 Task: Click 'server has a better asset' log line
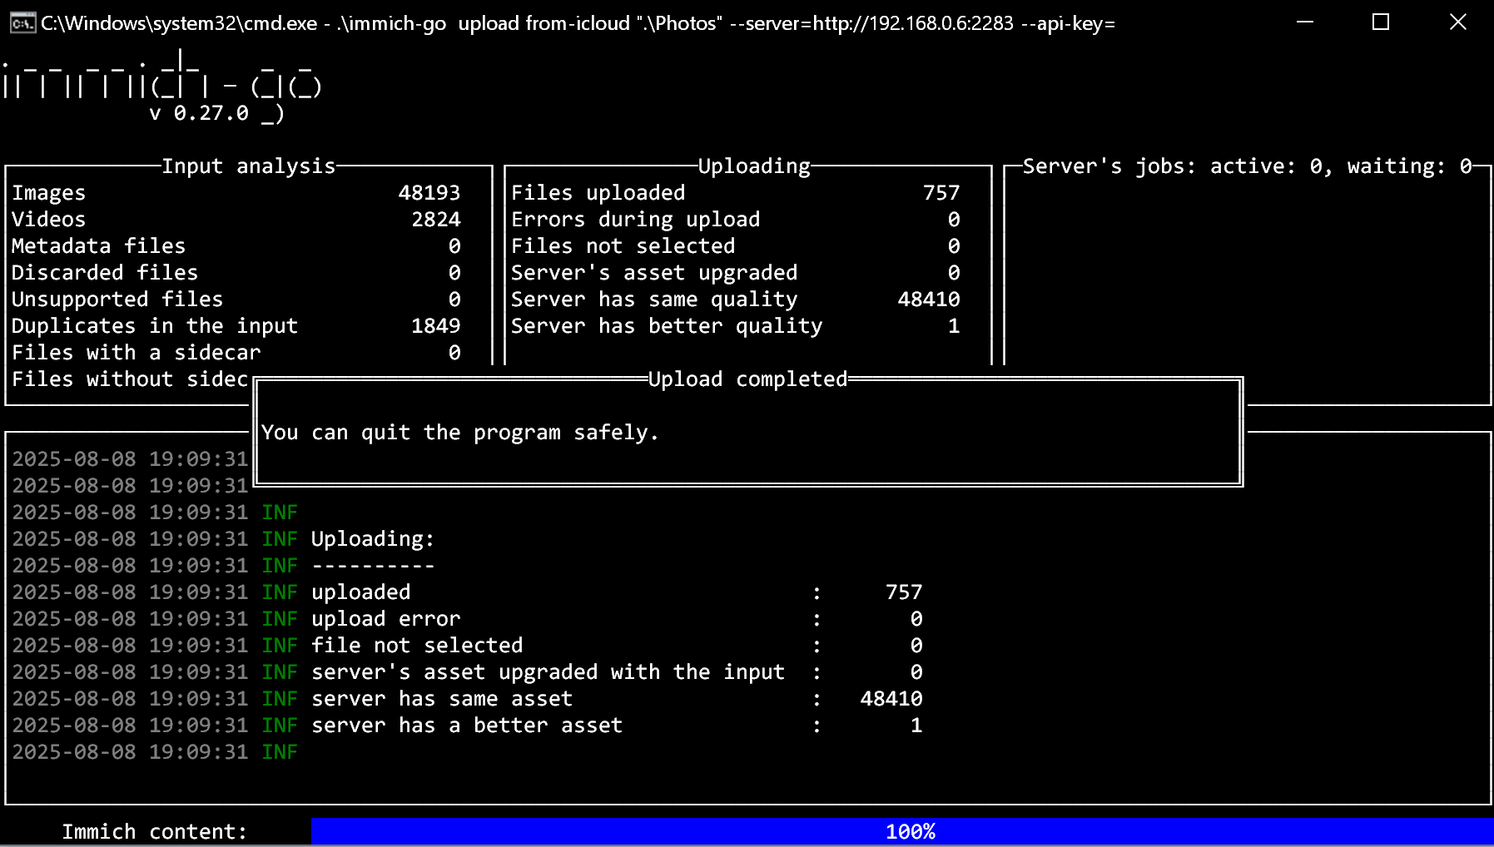click(467, 726)
